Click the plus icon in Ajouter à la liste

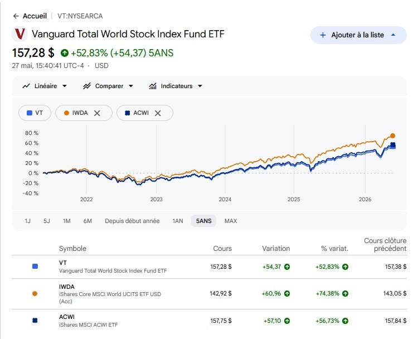(x=323, y=35)
